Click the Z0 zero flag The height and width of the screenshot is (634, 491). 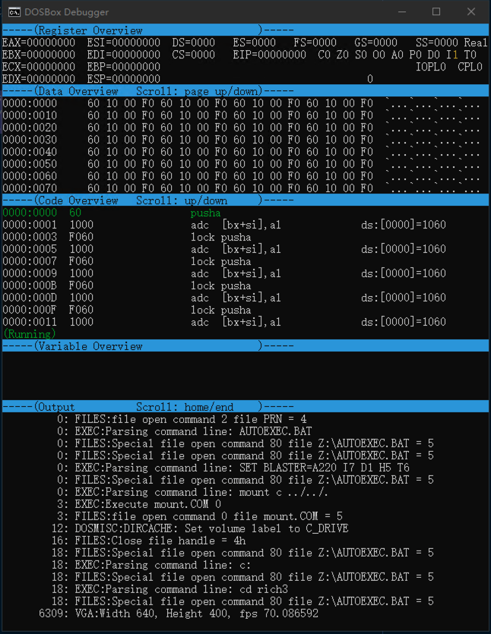343,55
